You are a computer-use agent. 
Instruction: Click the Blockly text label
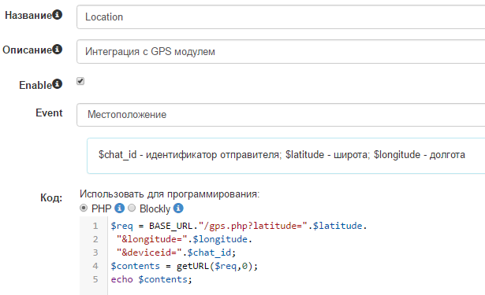[x=155, y=209]
